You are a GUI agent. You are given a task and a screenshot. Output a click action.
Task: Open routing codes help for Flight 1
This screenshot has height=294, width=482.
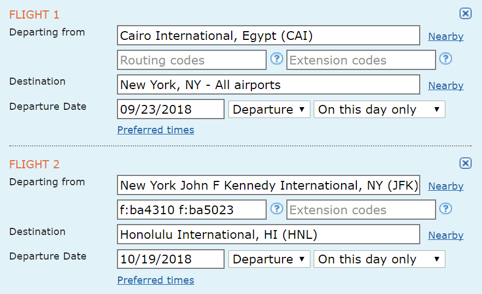[277, 58]
